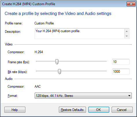Viewport: 137px width, 117px height.
Task: Click the far right end of Frame rate track
Action: tap(106, 61)
